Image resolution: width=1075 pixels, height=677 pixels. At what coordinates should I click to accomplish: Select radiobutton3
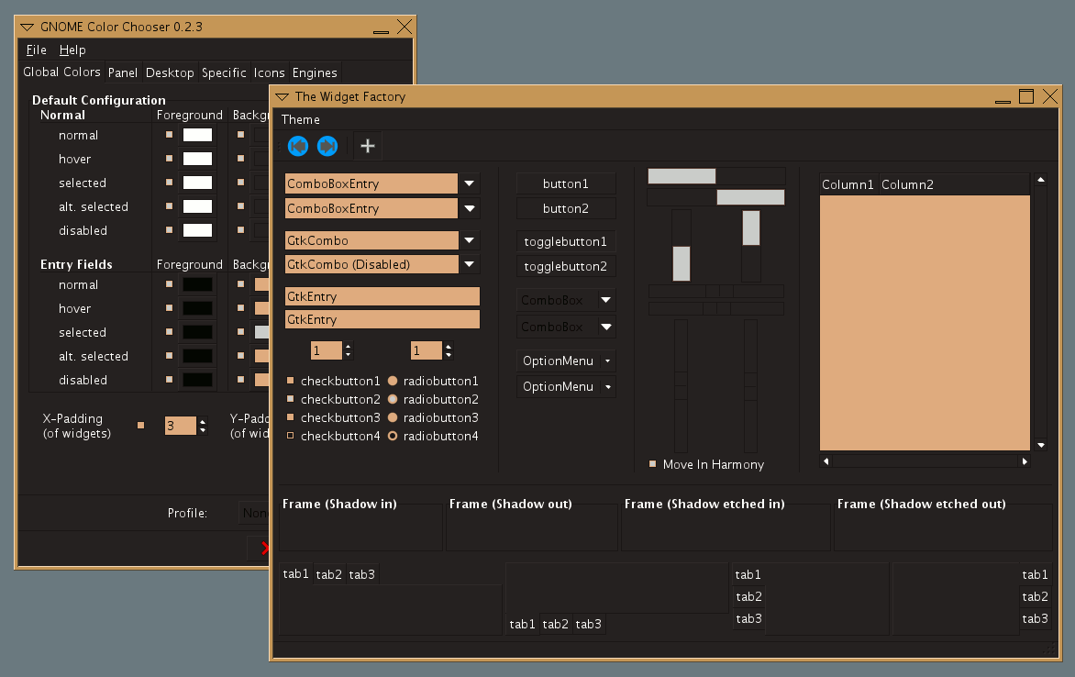(393, 417)
